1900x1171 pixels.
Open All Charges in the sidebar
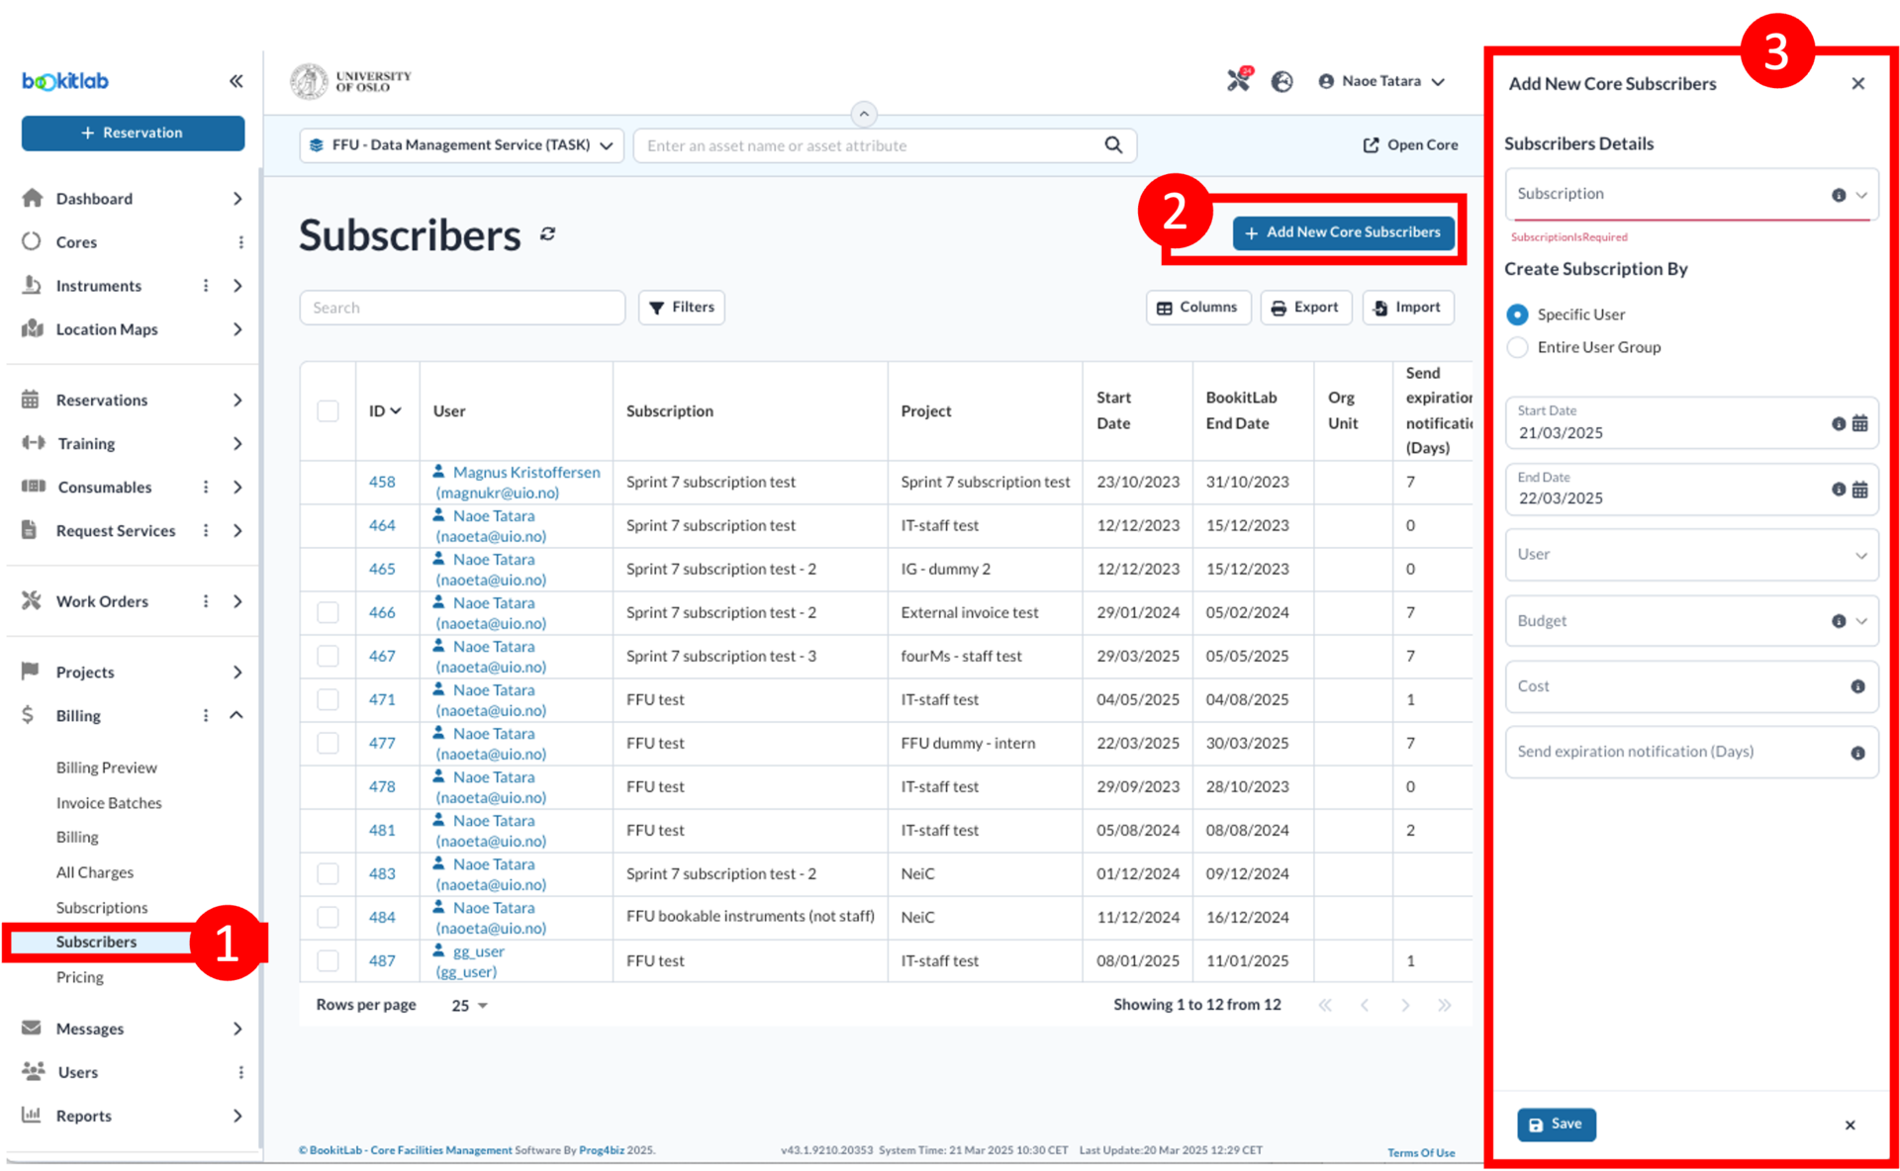click(x=94, y=872)
